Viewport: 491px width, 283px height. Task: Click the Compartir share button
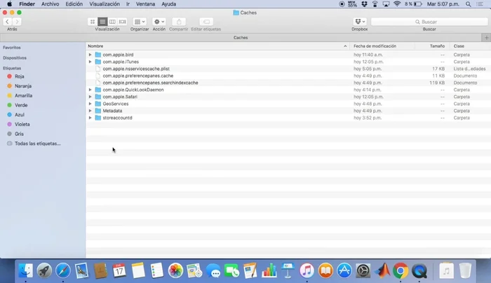click(178, 22)
